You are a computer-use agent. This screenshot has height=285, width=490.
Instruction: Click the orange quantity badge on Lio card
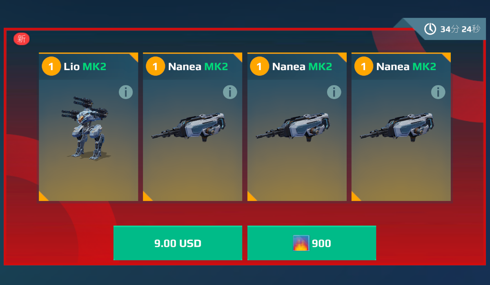coord(51,66)
